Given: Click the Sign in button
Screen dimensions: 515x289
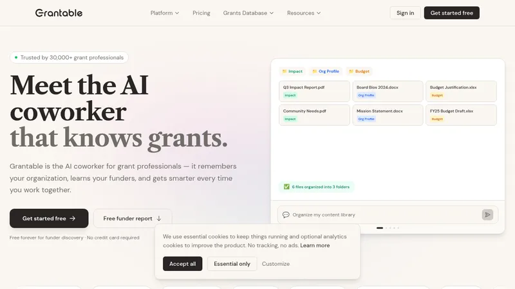Looking at the screenshot, I should click(405, 13).
